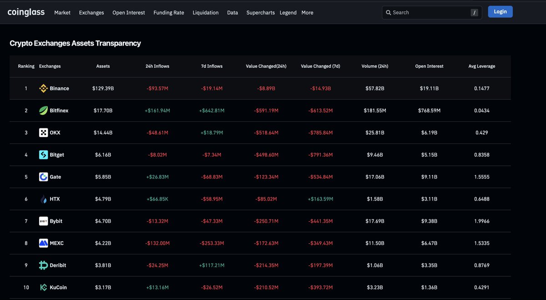Click Bybit avg leverage 1.9966
Viewport: 546px width, 300px height.
[482, 221]
